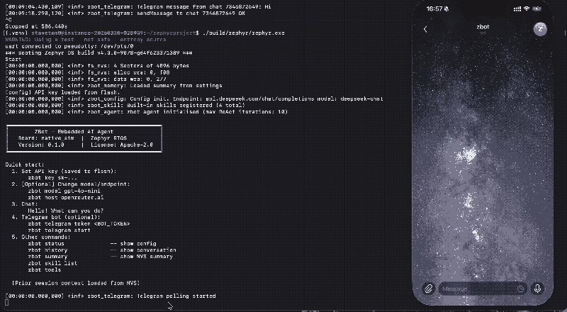The height and width of the screenshot is (312, 567).
Task: Click the "sendMessage to chat" log line
Action: tap(125, 13)
